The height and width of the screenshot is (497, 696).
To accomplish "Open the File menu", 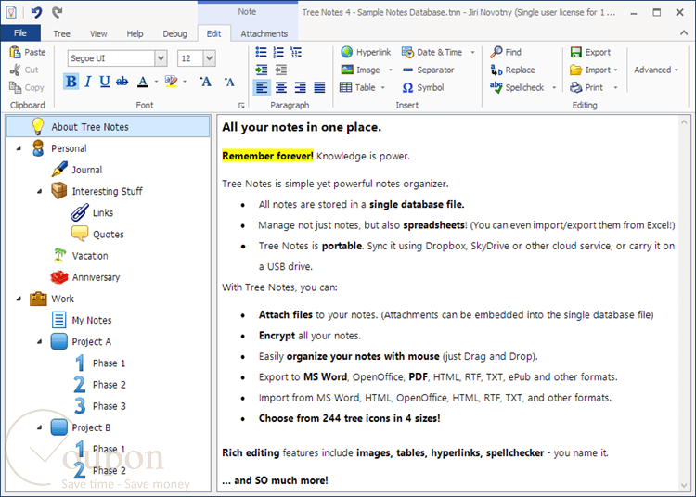I will click(x=20, y=33).
